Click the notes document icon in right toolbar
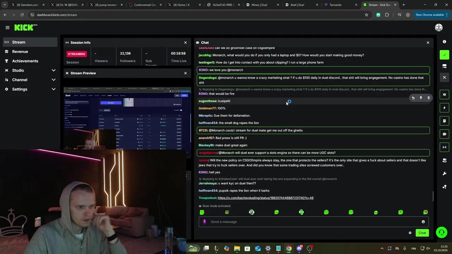The height and width of the screenshot is (254, 452). point(444,121)
